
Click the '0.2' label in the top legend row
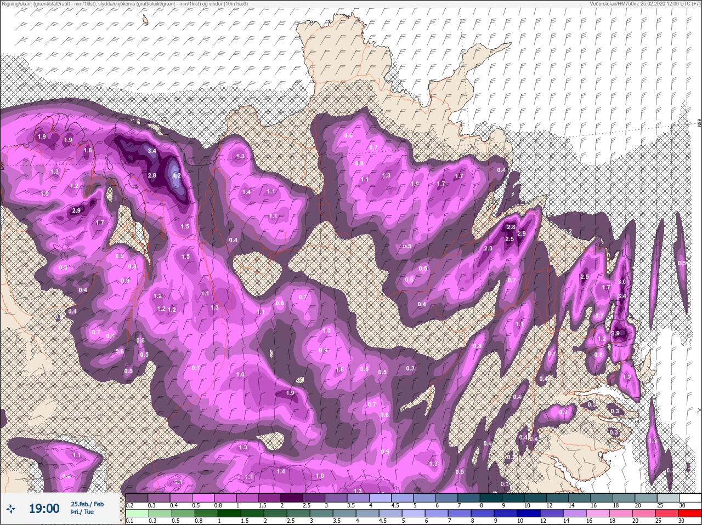129,505
